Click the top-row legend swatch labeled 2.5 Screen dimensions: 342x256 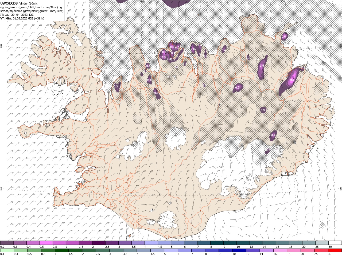(x=112, y=243)
